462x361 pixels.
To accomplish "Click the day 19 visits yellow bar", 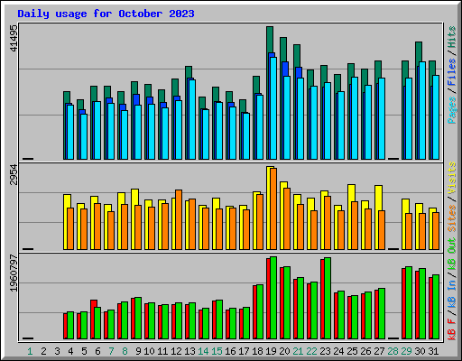I will pos(268,208).
